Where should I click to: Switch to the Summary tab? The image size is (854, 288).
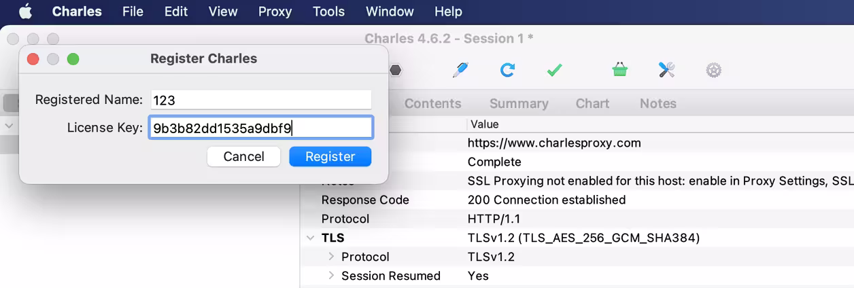[x=519, y=103]
